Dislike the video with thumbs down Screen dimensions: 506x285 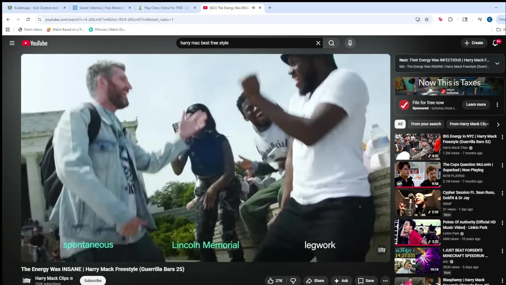pyautogui.click(x=293, y=281)
